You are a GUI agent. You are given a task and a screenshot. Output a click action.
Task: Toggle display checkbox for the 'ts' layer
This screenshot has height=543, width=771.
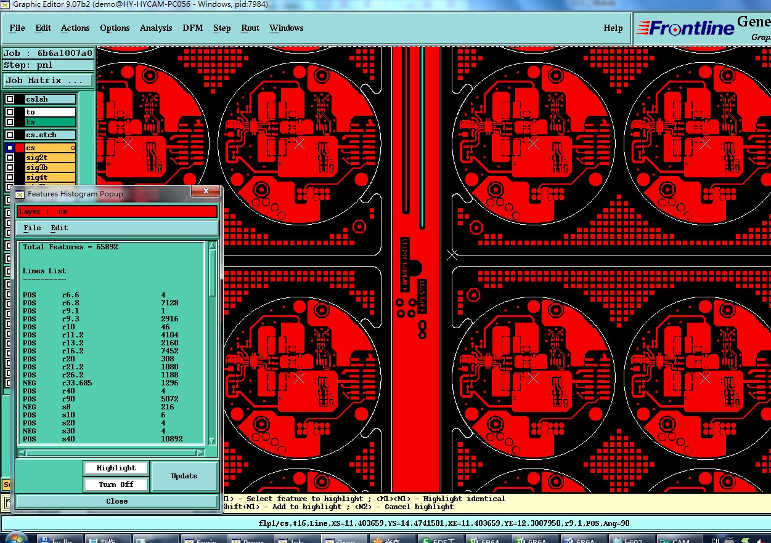coord(10,122)
